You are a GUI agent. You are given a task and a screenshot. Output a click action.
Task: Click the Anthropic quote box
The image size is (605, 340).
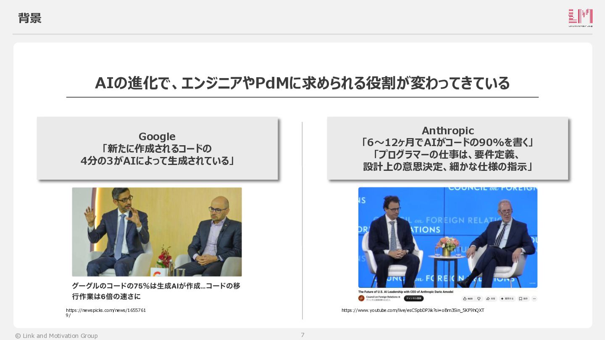[x=447, y=148]
